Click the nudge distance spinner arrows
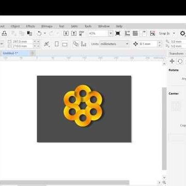 coord(160,44)
